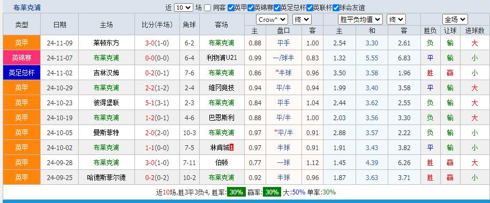This screenshot has height=203, width=490.
Task: Click date 24-10-23
Action: [x=59, y=103]
